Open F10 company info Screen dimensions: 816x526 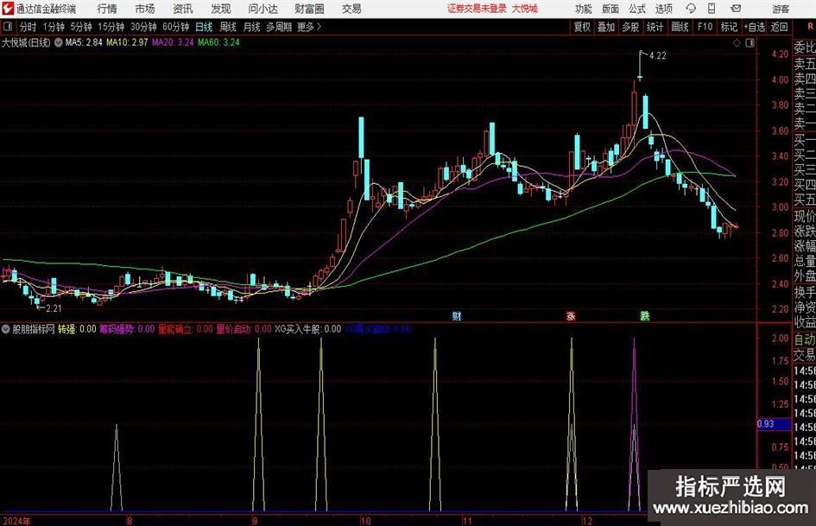(705, 27)
